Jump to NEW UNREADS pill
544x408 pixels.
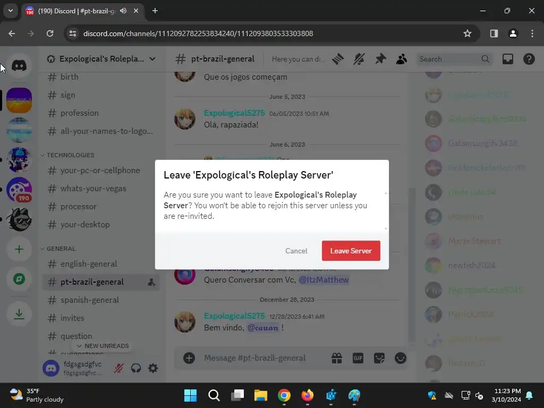click(103, 346)
